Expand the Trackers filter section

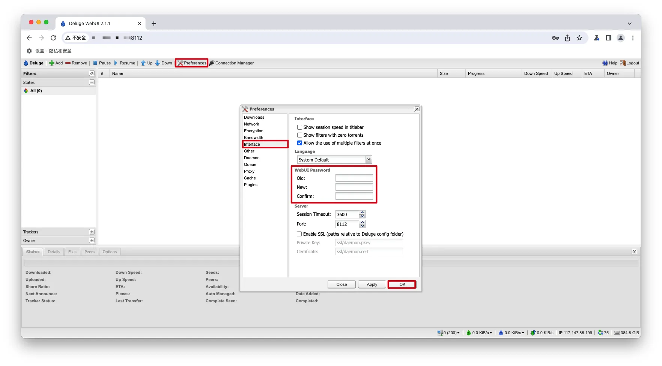point(92,232)
